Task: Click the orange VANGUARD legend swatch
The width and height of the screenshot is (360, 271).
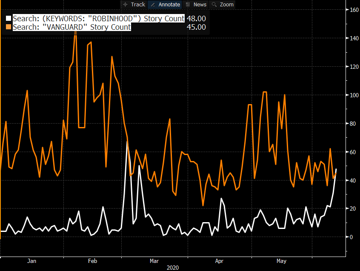Action: click(9, 27)
